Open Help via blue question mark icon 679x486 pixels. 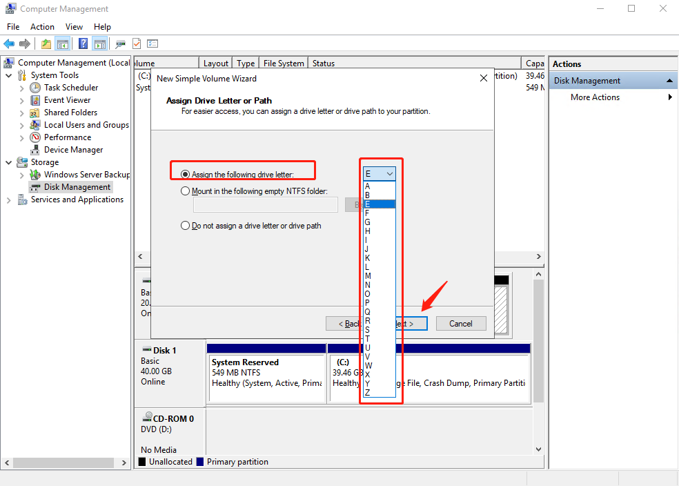(x=83, y=43)
